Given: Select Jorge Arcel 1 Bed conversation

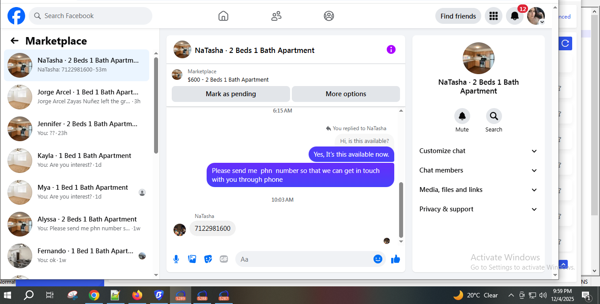Looking at the screenshot, I should (77, 97).
